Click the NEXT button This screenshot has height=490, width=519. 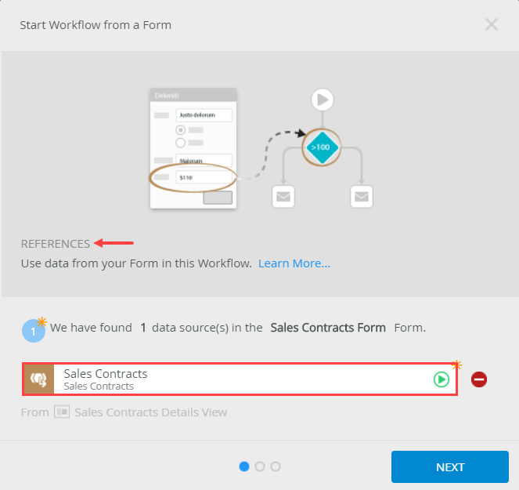point(450,466)
